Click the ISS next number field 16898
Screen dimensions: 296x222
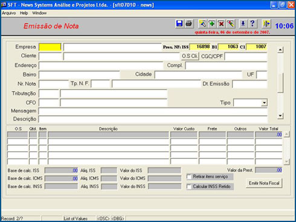(x=200, y=46)
